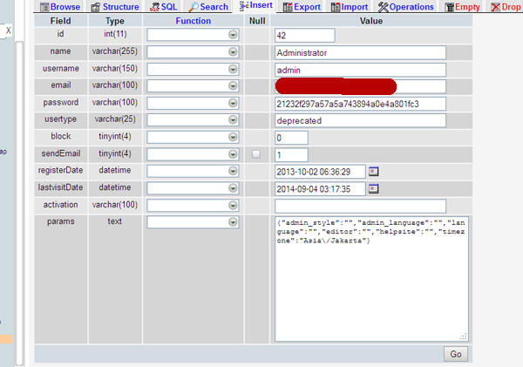Open the Import tab

(350, 7)
